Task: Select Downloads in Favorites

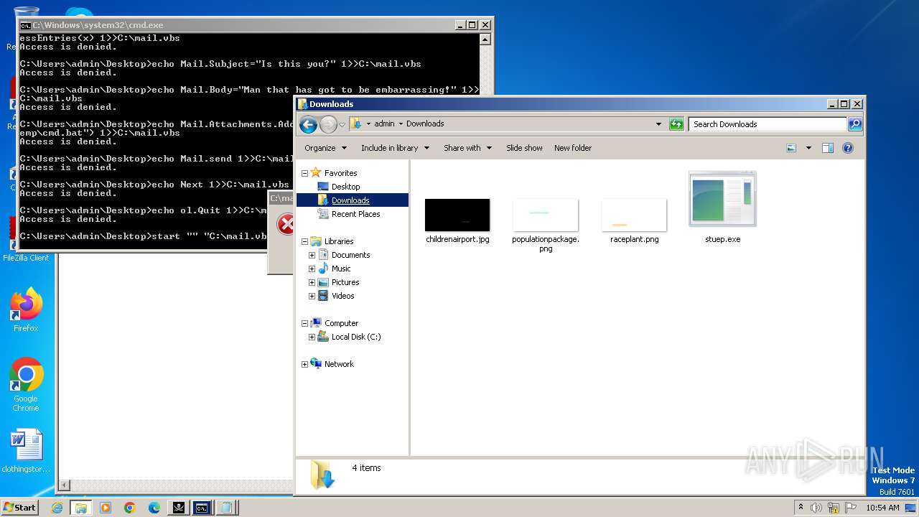Action: tap(350, 200)
